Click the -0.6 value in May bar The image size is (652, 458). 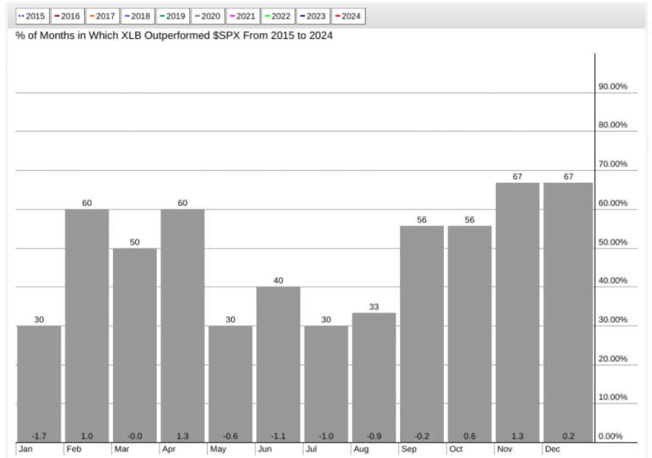230,436
